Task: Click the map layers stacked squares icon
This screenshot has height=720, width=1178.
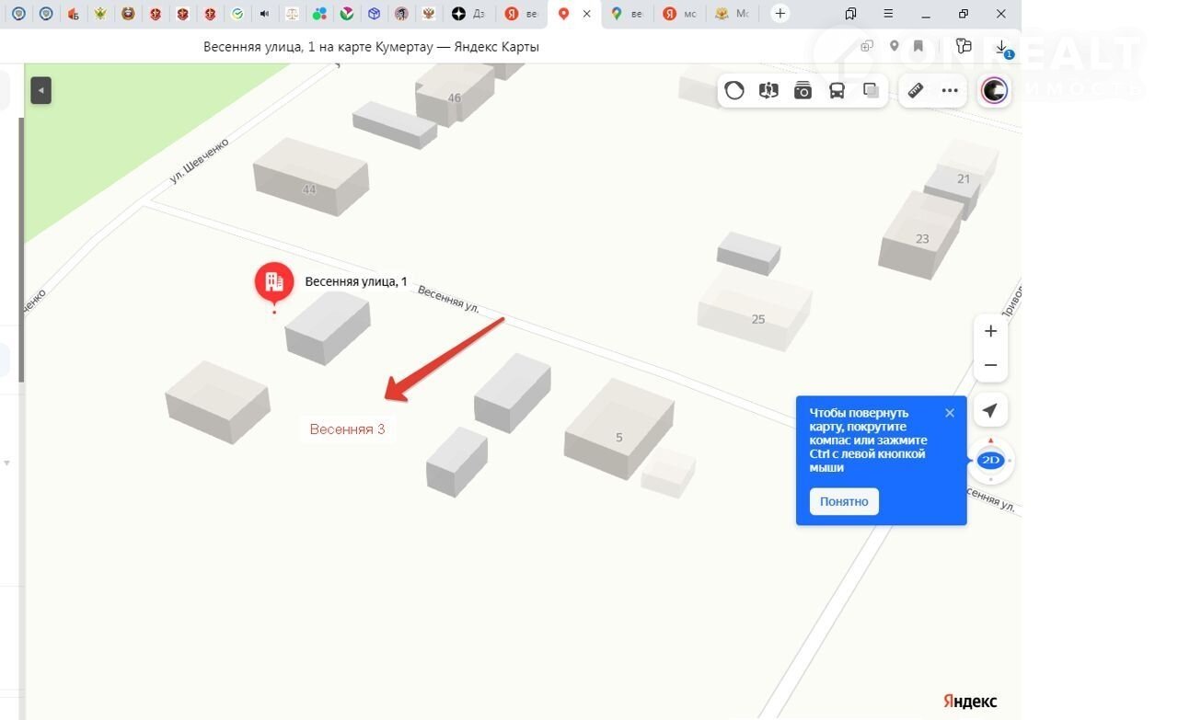Action: [x=871, y=90]
